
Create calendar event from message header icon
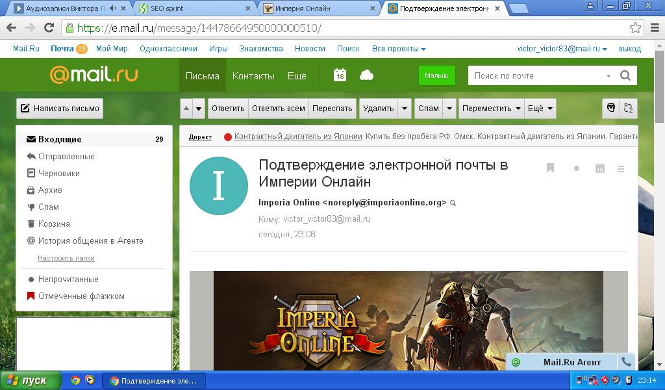point(599,168)
